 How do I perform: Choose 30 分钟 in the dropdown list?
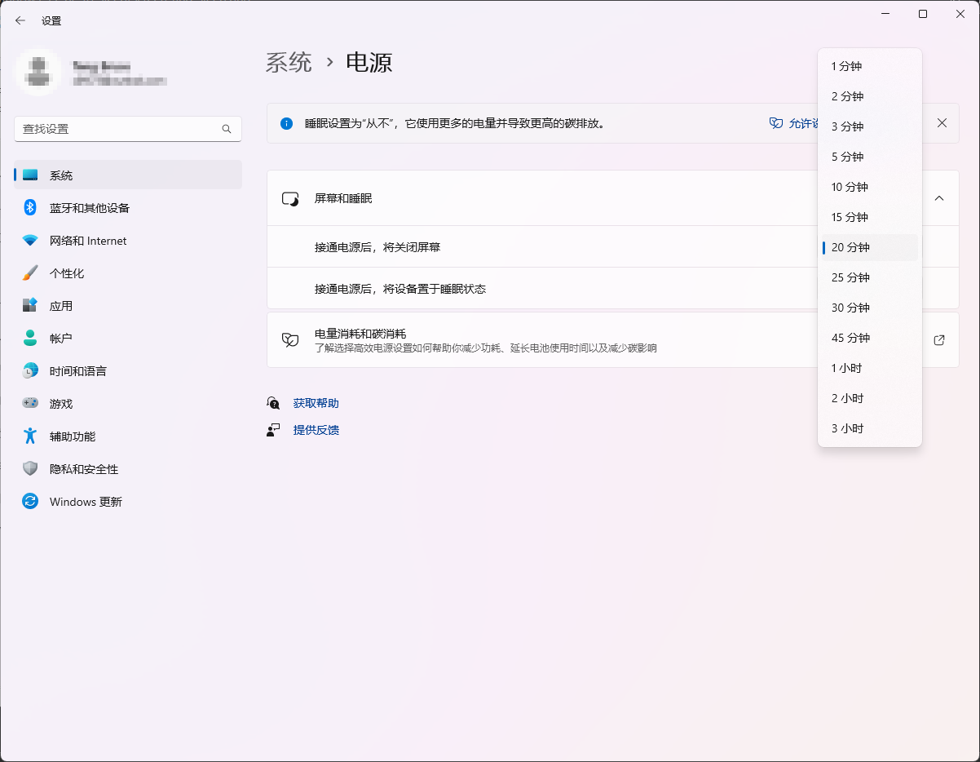pyautogui.click(x=850, y=308)
